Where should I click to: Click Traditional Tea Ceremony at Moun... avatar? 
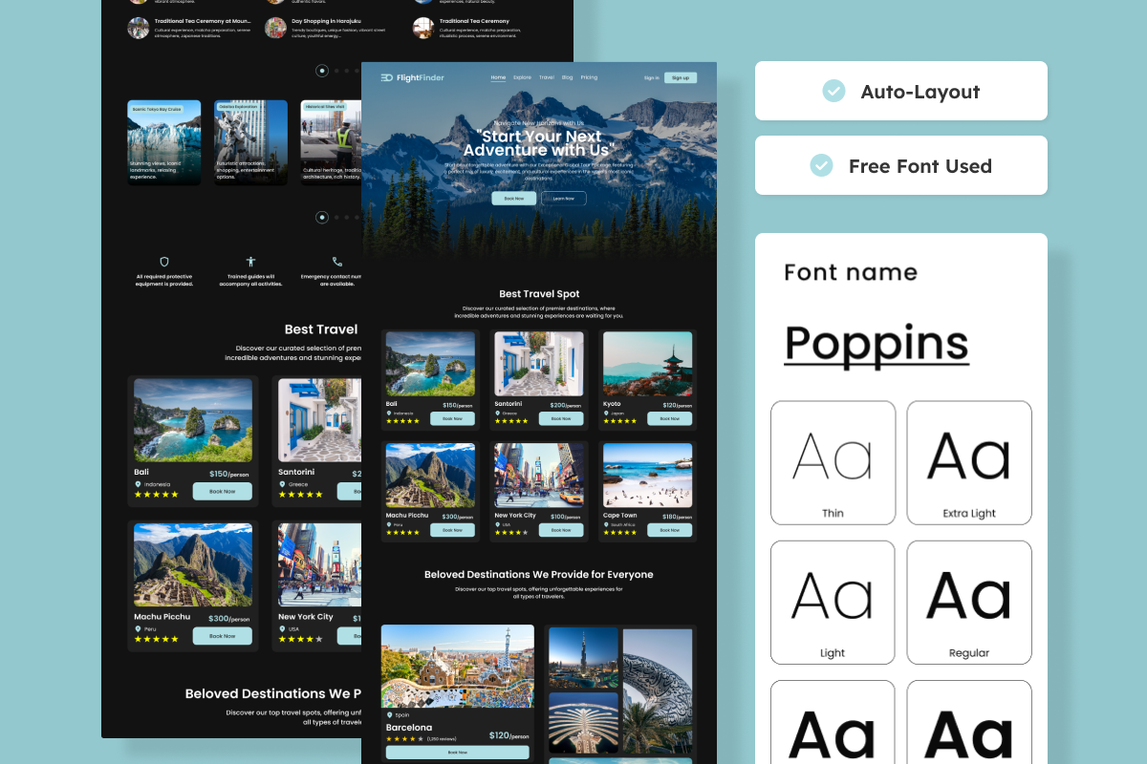click(x=139, y=28)
